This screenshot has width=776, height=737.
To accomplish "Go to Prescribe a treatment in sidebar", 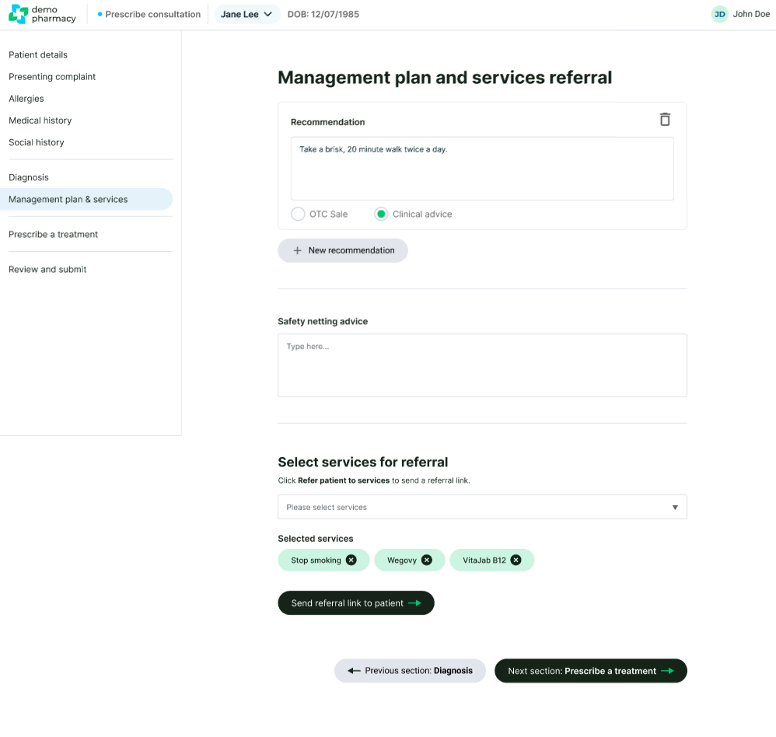I will point(54,234).
